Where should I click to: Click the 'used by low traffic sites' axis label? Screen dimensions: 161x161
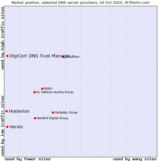[x=2, y=125]
